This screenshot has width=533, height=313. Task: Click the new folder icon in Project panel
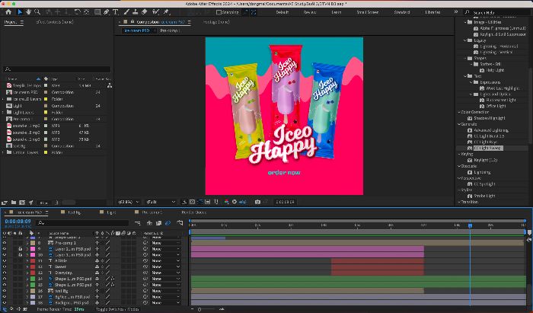[x=14, y=203]
